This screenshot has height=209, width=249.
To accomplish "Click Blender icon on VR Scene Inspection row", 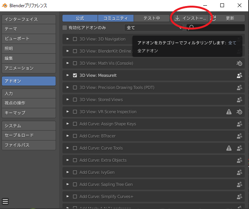I will click(x=239, y=112).
